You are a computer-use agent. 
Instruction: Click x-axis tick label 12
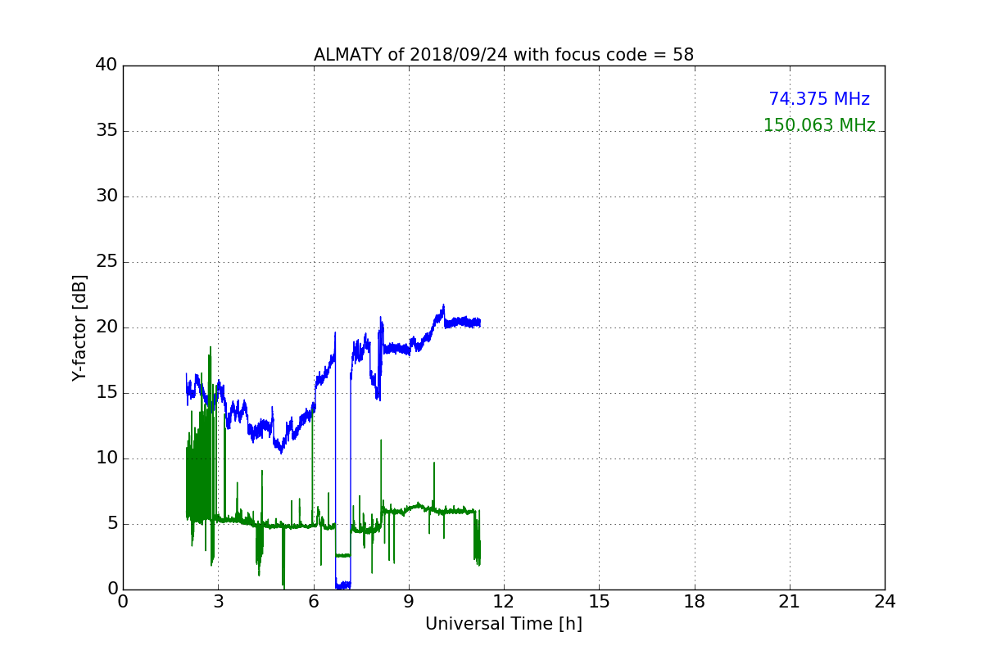pos(504,601)
